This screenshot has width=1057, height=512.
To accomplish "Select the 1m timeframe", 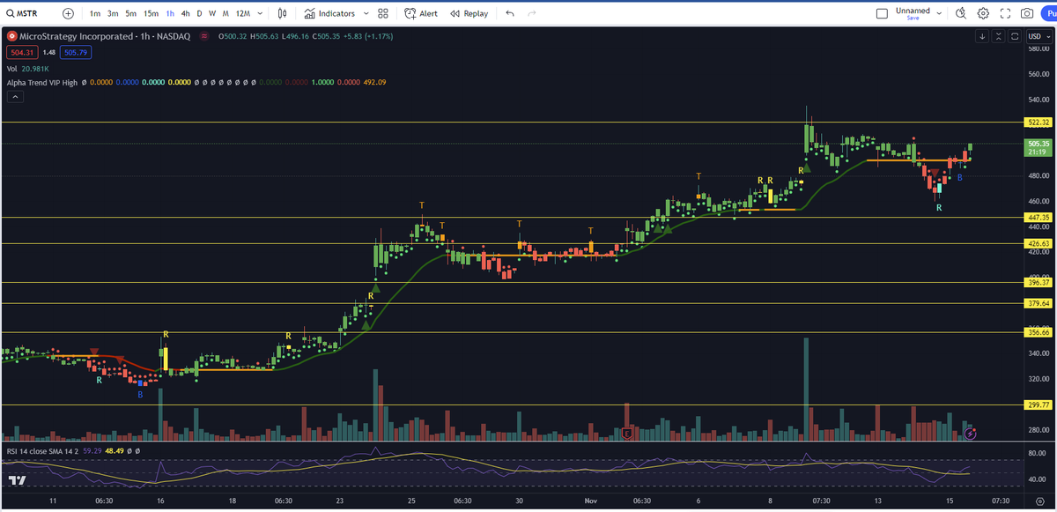I will [95, 13].
